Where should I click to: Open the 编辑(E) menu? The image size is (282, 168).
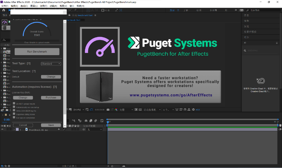pos(14,6)
